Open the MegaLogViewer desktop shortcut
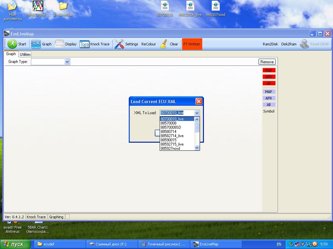The image size is (333, 249). [x=38, y=6]
